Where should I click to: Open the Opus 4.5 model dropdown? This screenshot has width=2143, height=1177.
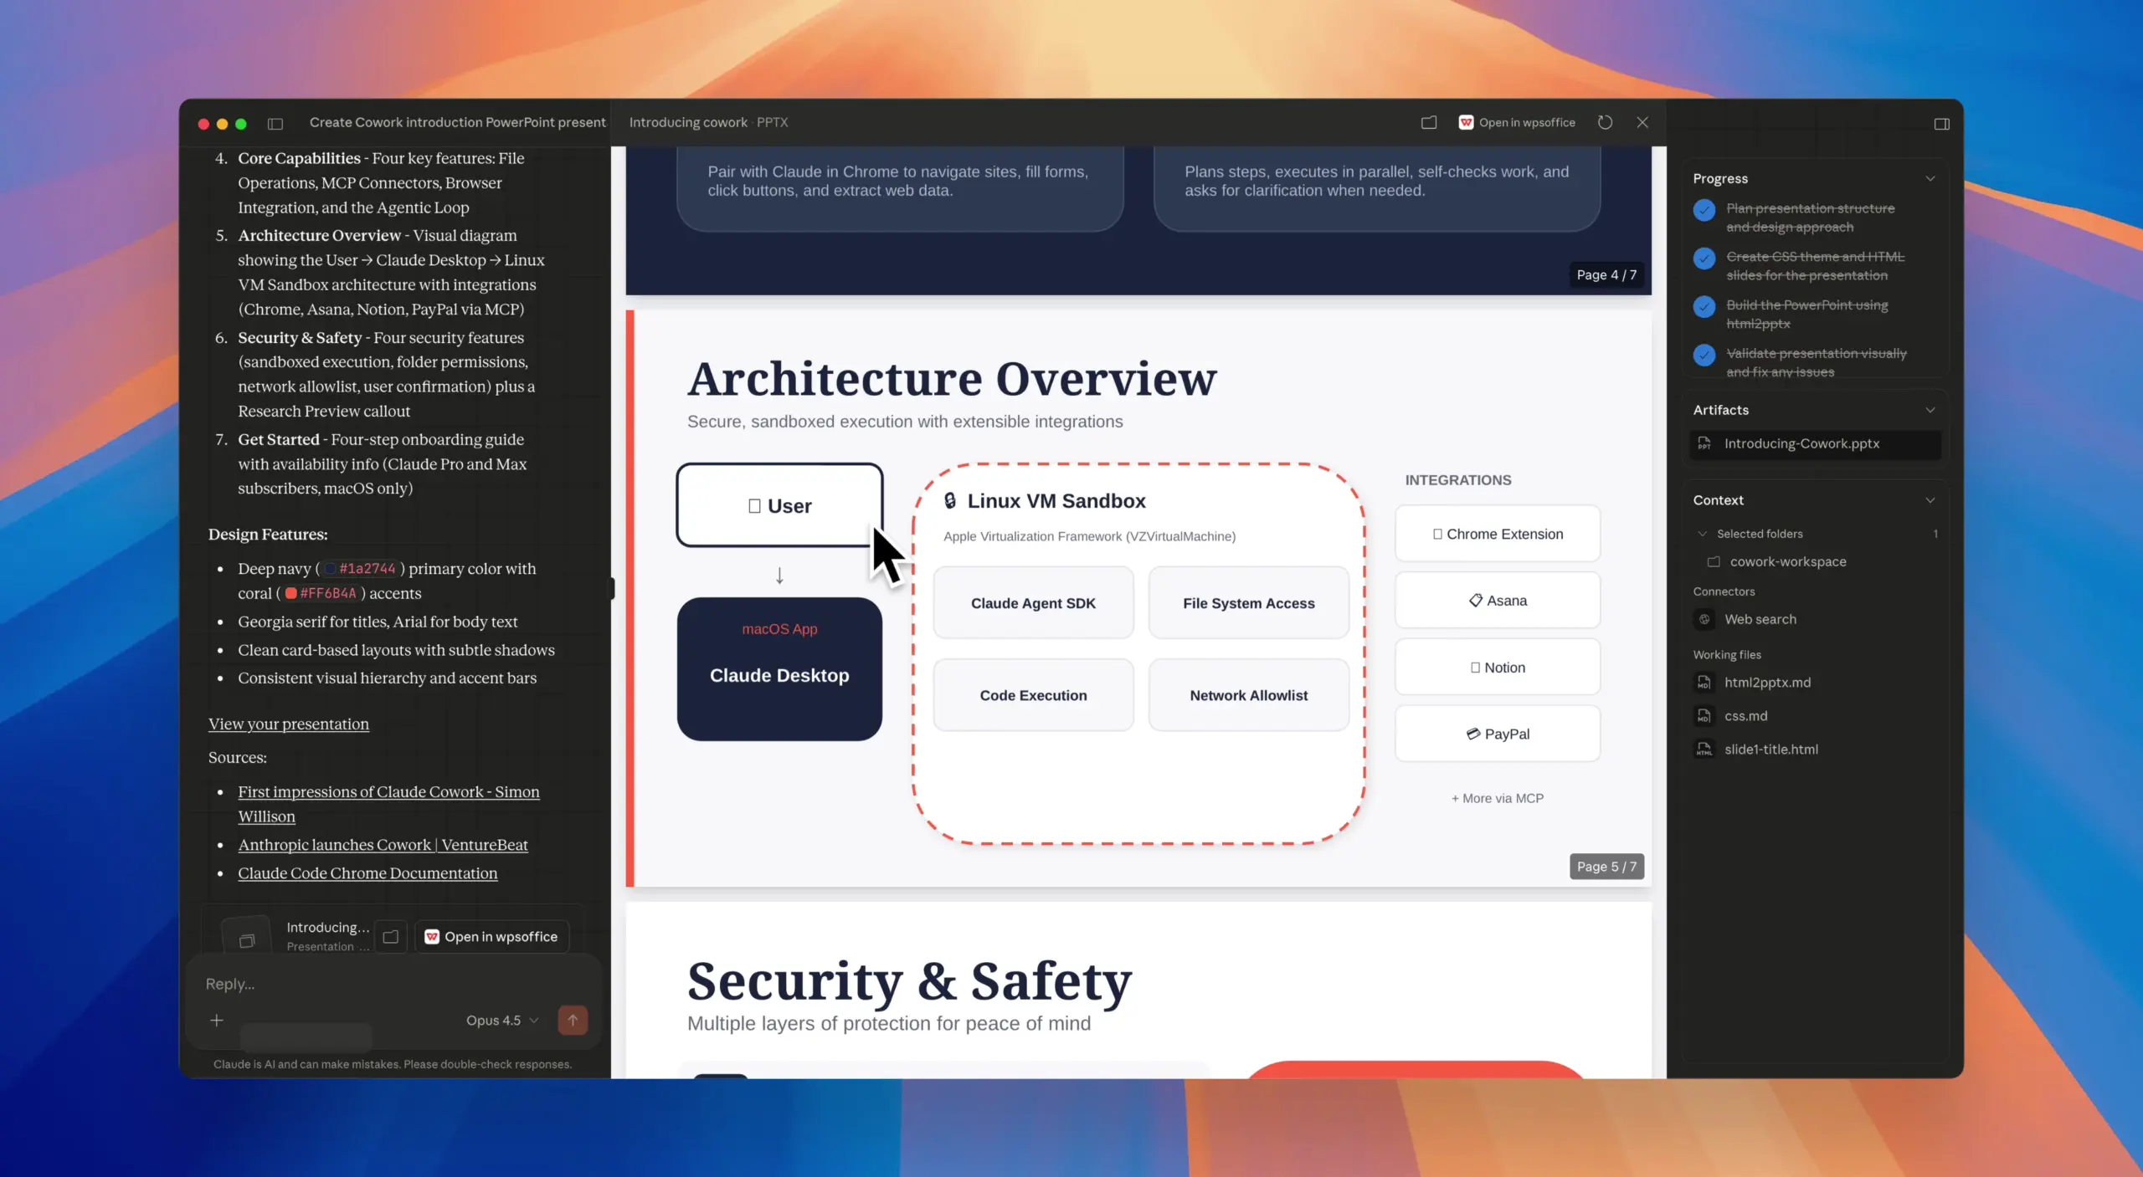(501, 1020)
